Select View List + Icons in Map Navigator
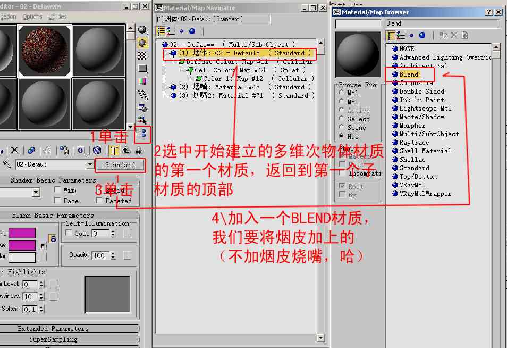Image resolution: width=507 pixels, height=348 pixels. [171, 31]
